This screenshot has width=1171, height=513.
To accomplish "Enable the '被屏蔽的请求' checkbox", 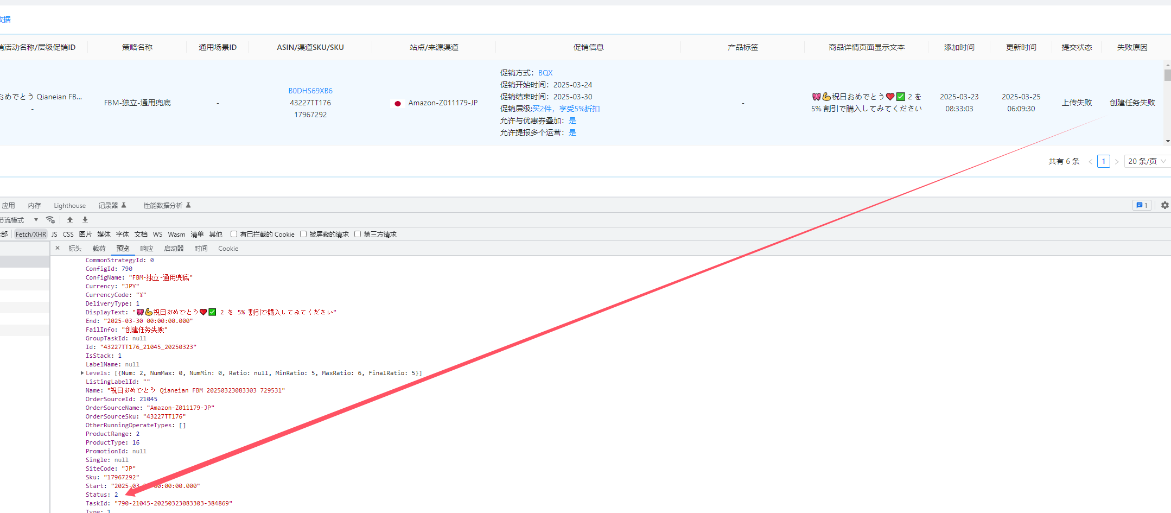I will [303, 234].
